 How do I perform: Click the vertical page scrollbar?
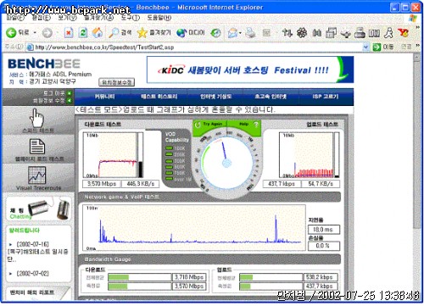[x=416, y=177]
